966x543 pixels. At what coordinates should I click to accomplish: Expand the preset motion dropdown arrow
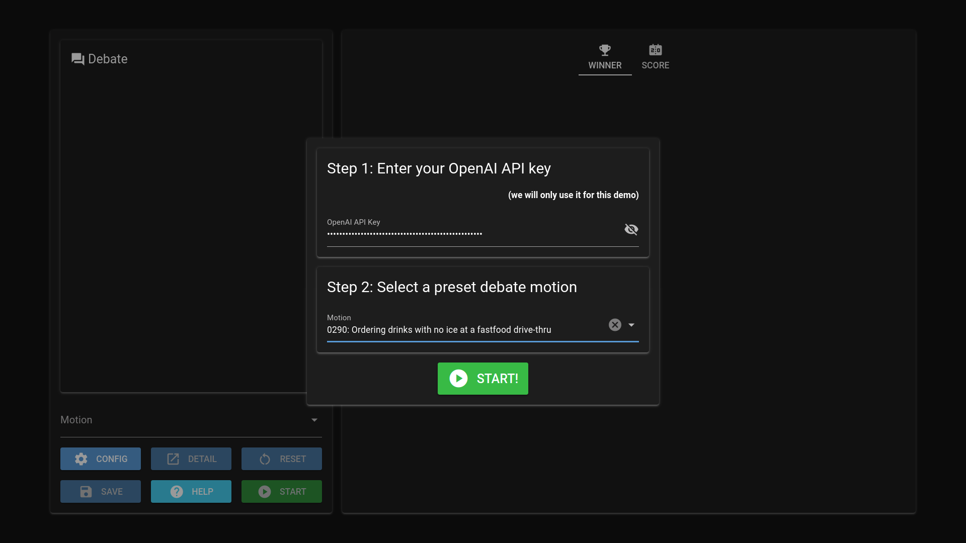[x=631, y=325]
